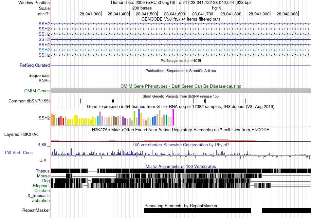Click the Common dbSNP(155) track label
This screenshot has height=218, width=311.
(29, 101)
